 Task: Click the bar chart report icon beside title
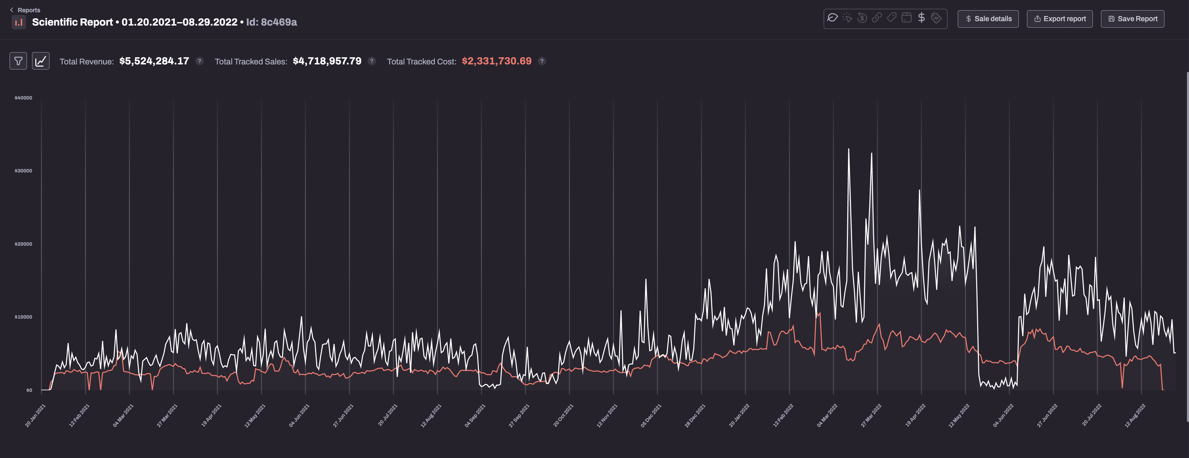[x=18, y=22]
